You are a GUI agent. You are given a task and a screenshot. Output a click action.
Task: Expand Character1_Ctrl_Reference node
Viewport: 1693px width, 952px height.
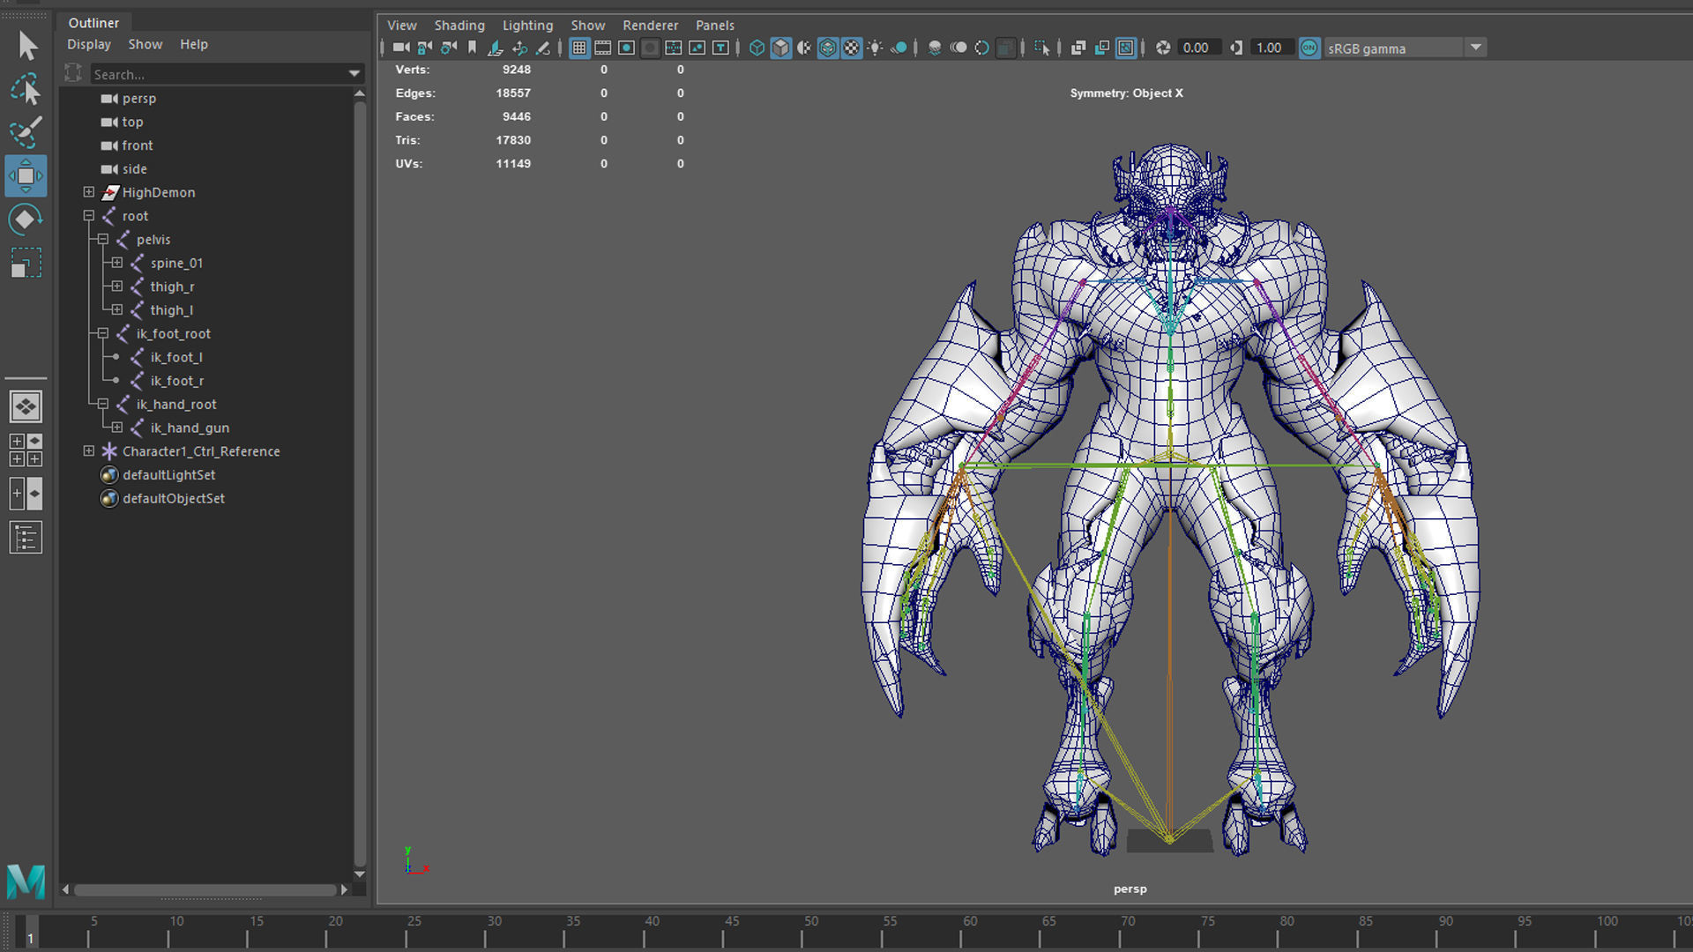coord(89,450)
